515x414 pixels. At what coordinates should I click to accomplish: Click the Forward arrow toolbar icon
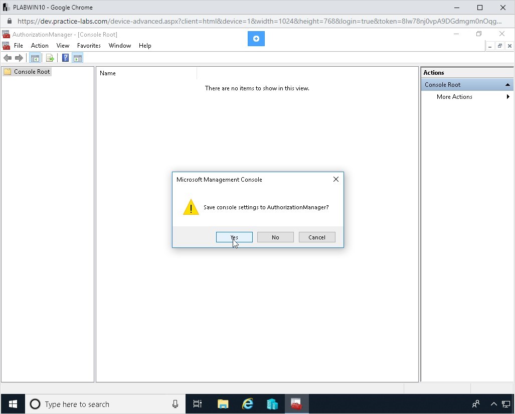pyautogui.click(x=19, y=58)
